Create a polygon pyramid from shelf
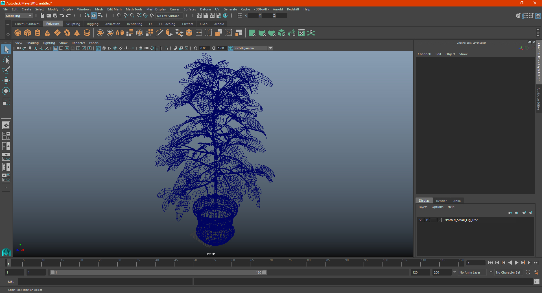Image resolution: width=542 pixels, height=293 pixels. (77, 33)
